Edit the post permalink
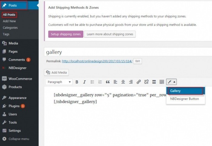This screenshot has height=146, width=212. point(137,61)
